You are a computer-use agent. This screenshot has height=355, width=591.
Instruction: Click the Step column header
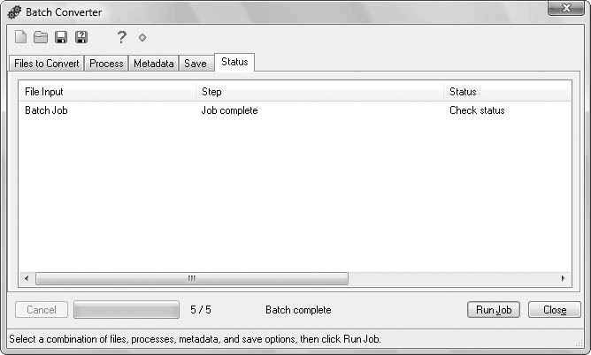[319, 91]
